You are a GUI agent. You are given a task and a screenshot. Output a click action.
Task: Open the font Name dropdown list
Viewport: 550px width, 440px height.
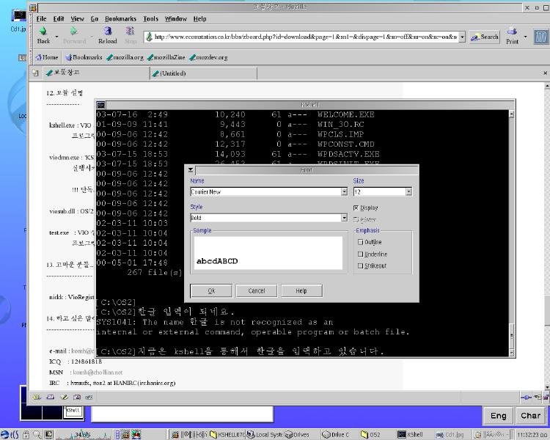(x=344, y=191)
